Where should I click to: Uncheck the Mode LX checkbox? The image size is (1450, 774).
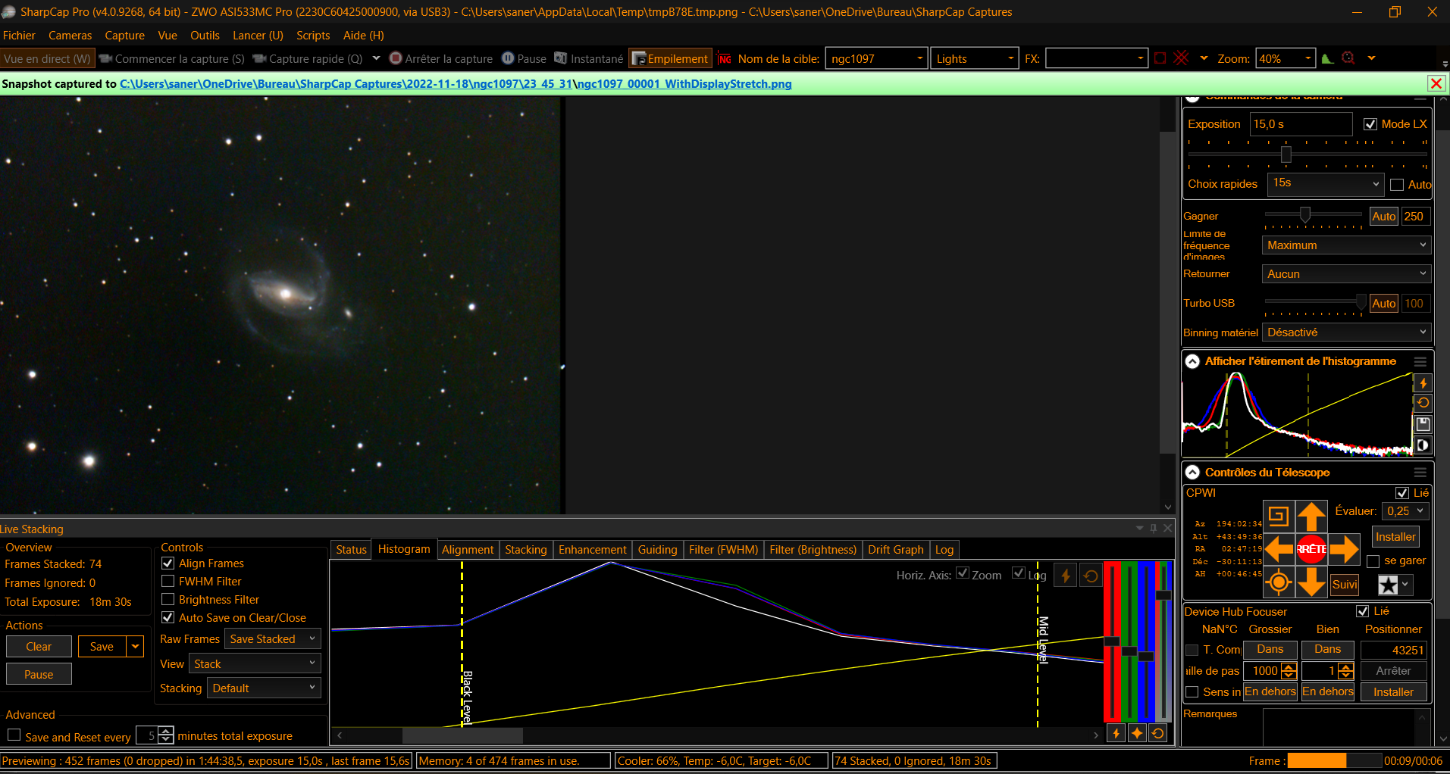(x=1370, y=124)
